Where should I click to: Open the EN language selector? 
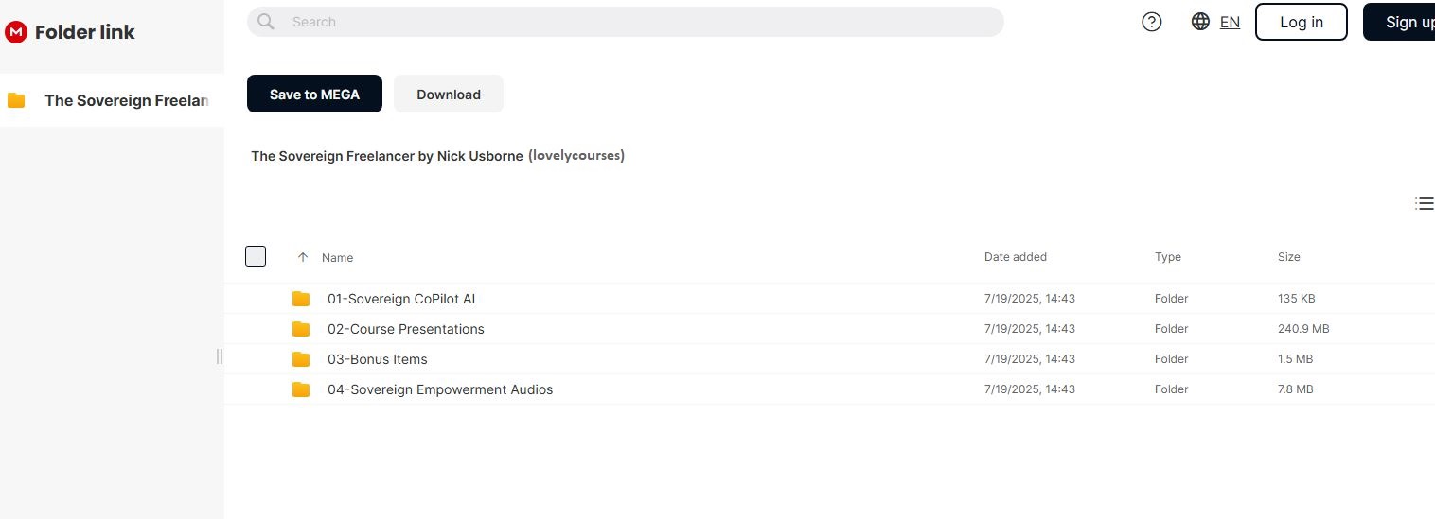pyautogui.click(x=1230, y=22)
